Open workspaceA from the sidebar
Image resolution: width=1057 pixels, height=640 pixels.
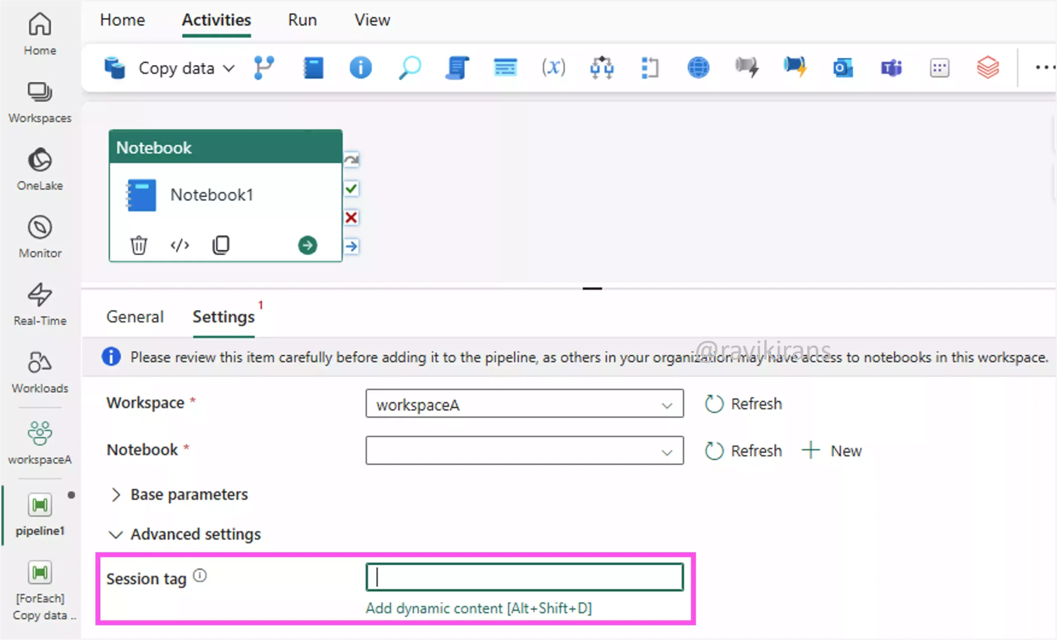(40, 443)
